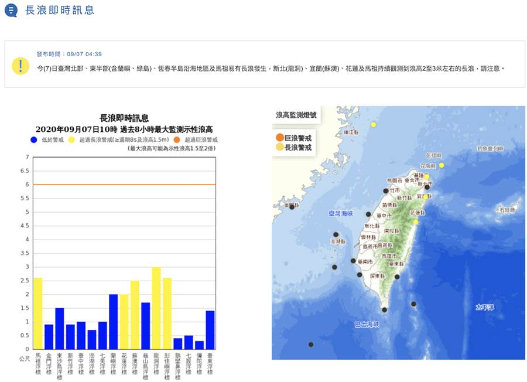Click the 臺灣海峽 label on map
This screenshot has height=382, width=527.
point(340,213)
